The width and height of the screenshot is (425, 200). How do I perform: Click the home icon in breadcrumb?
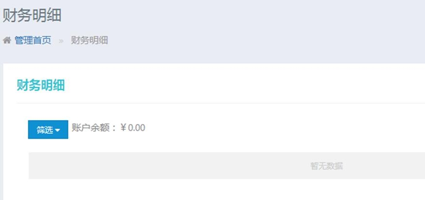(x=7, y=41)
